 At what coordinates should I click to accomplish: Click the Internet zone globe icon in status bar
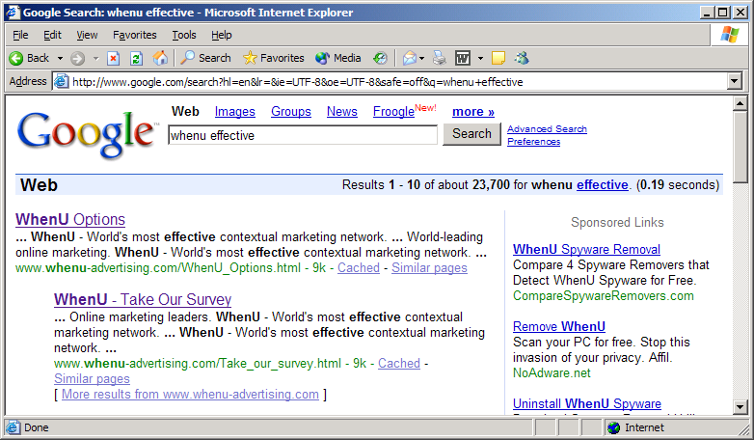point(613,427)
